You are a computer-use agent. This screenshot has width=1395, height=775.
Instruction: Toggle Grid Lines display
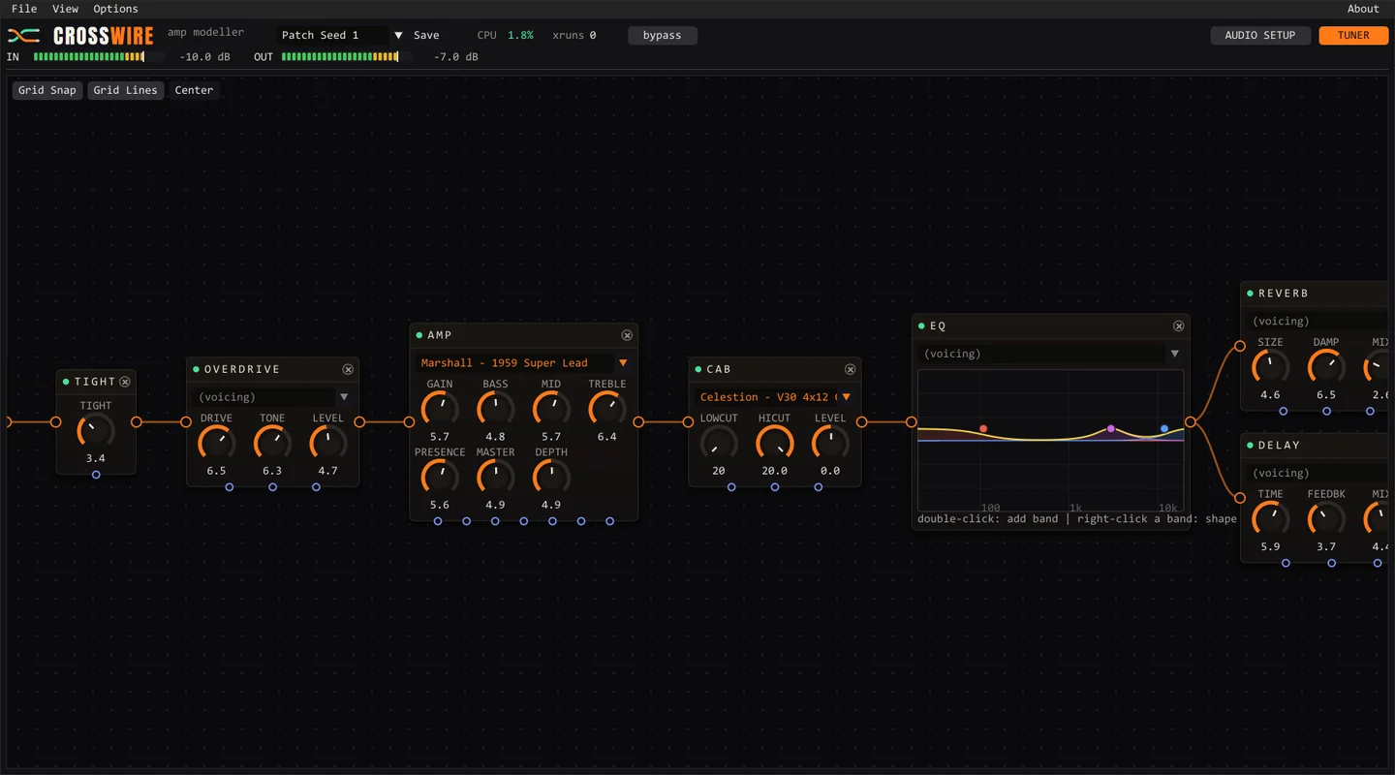125,90
